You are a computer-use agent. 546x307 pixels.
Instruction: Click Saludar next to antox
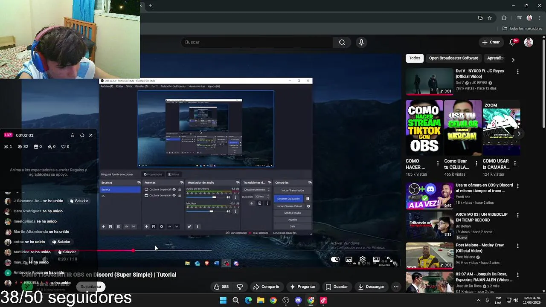click(61, 242)
